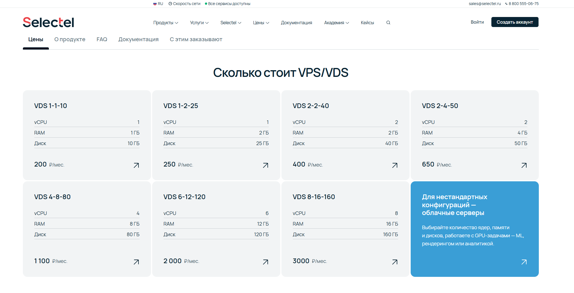Select the Цены tab
Viewport: 574px width, 293px height.
coord(36,39)
